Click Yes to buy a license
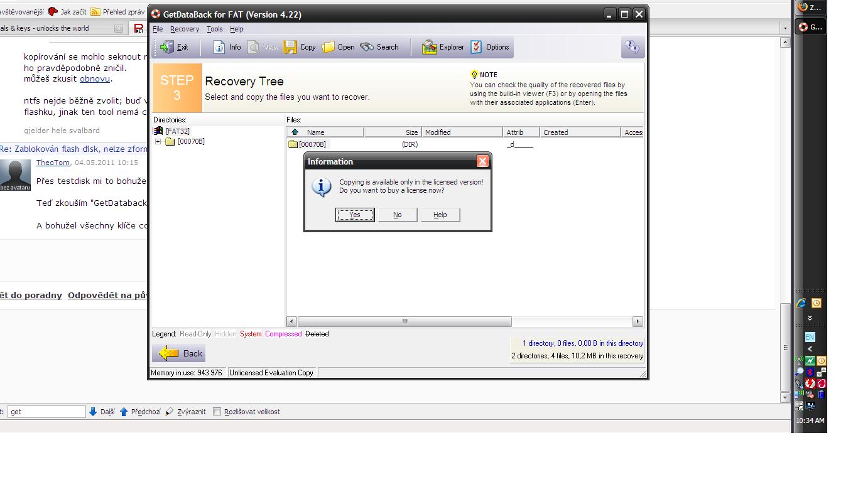 coord(355,215)
